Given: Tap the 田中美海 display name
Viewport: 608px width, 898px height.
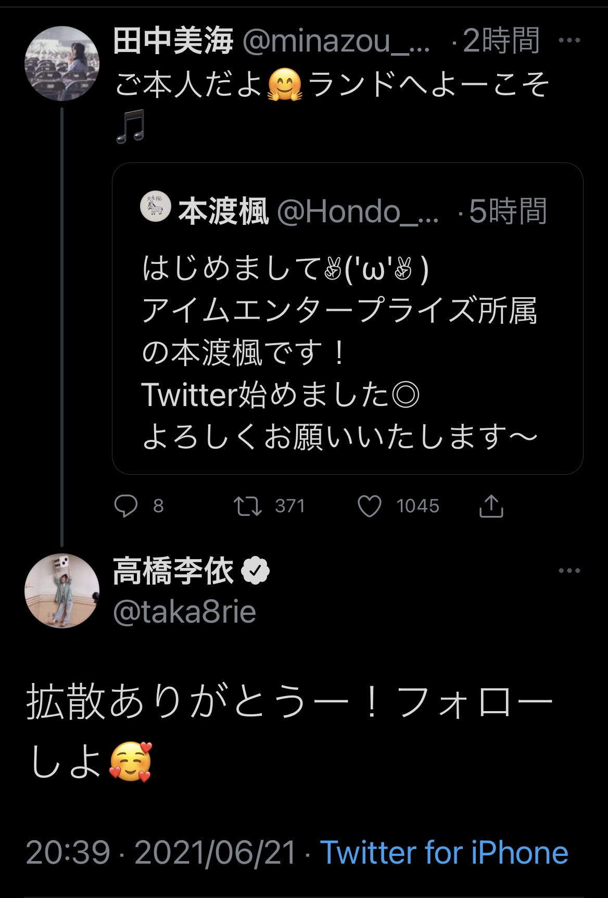Looking at the screenshot, I should (x=173, y=41).
